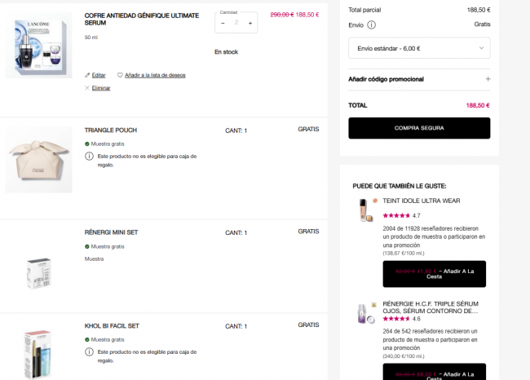Screen dimensions: 530x380
Task: Click the Editar link
Action: [99, 75]
